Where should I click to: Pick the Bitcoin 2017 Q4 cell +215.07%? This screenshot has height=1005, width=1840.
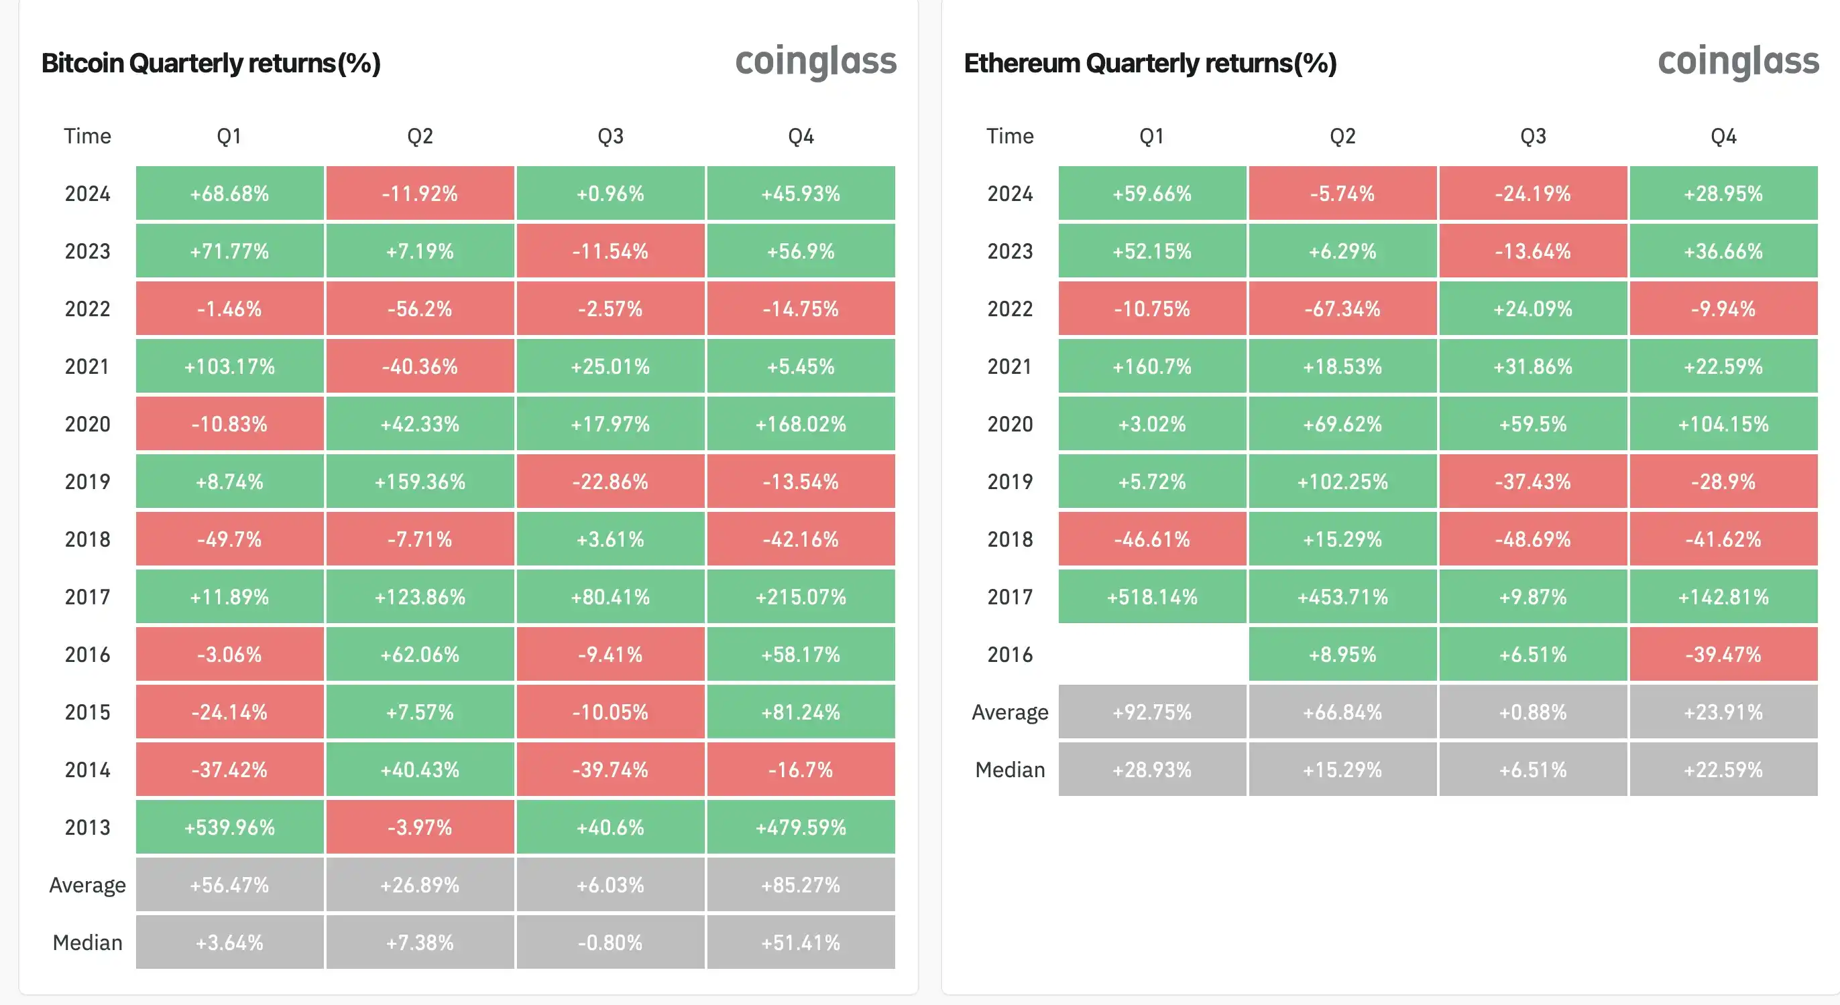pos(801,597)
